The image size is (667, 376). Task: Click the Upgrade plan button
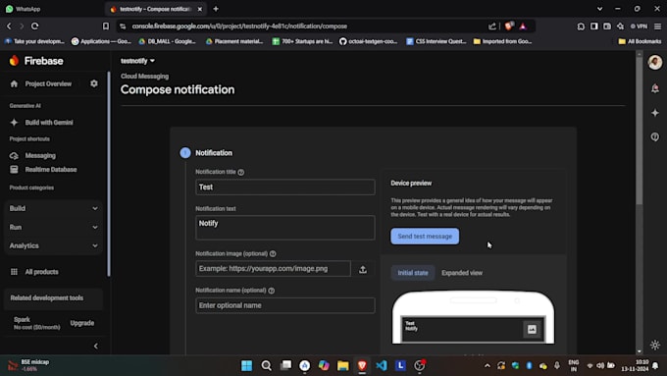(82, 323)
